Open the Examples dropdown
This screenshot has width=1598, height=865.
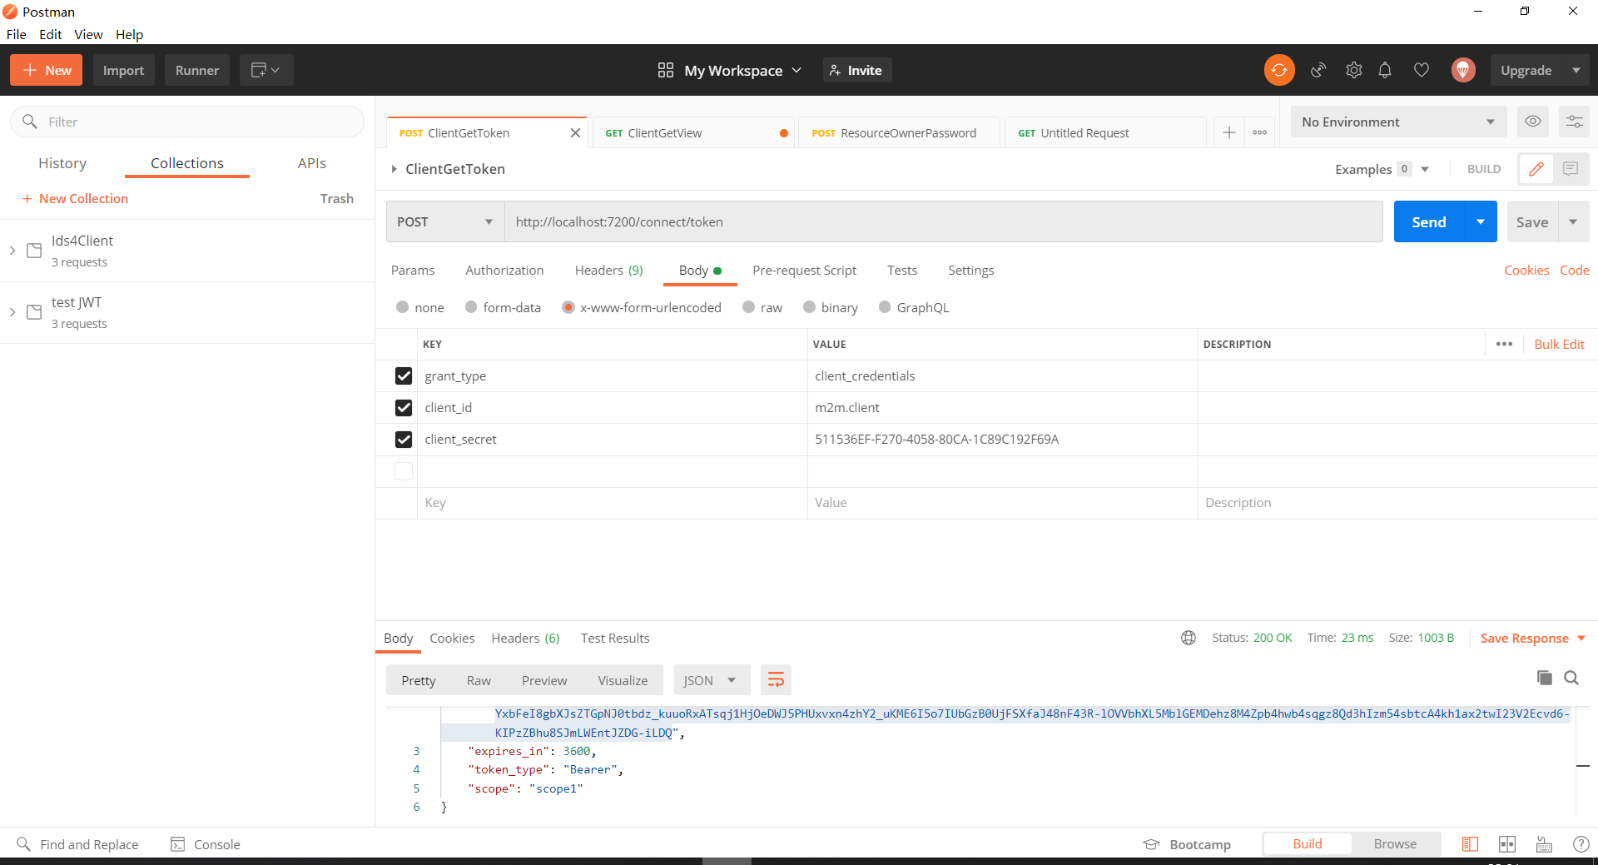pos(1382,169)
